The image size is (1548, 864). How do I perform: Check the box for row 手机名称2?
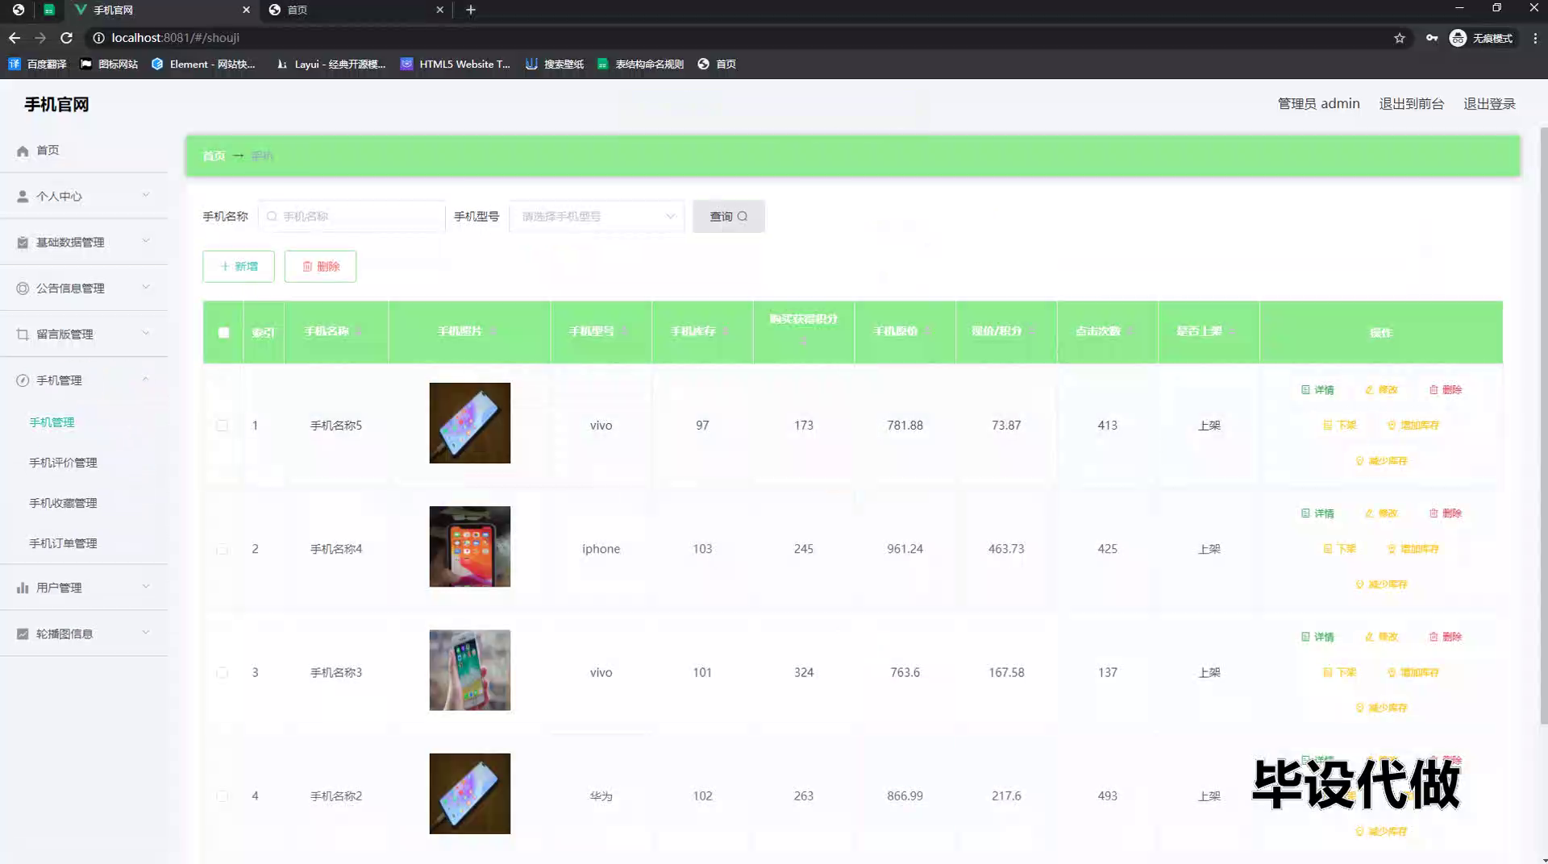pos(222,796)
